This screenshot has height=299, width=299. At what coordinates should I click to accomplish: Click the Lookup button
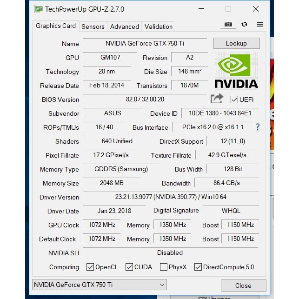point(236,43)
